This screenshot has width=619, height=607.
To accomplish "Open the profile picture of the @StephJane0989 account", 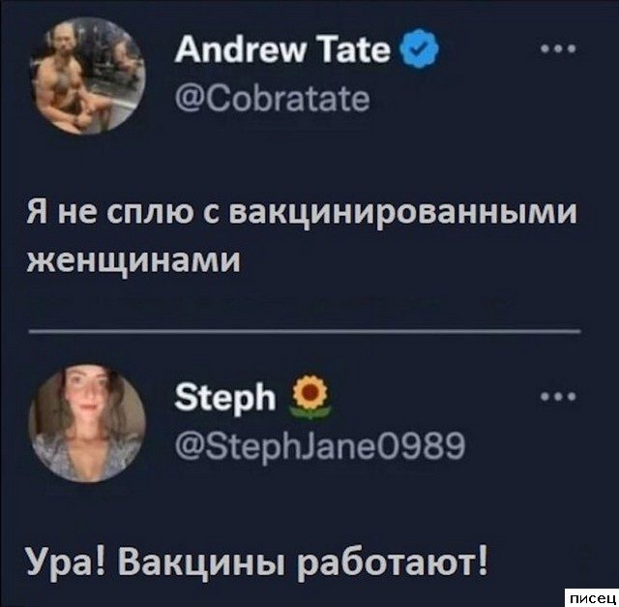I will point(87,423).
